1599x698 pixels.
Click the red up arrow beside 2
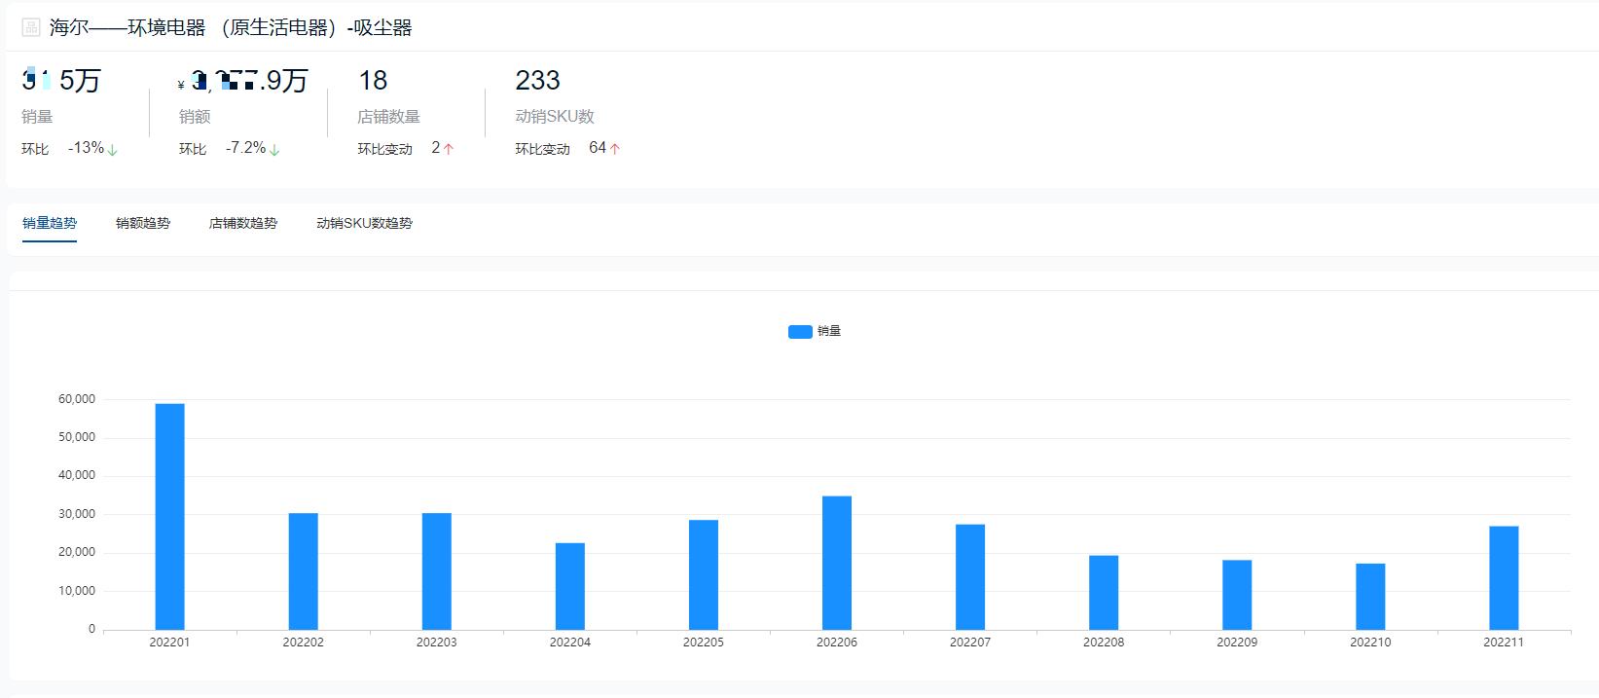click(449, 149)
